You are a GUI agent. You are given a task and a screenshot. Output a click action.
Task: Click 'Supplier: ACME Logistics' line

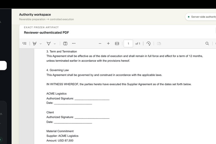coord(62,136)
